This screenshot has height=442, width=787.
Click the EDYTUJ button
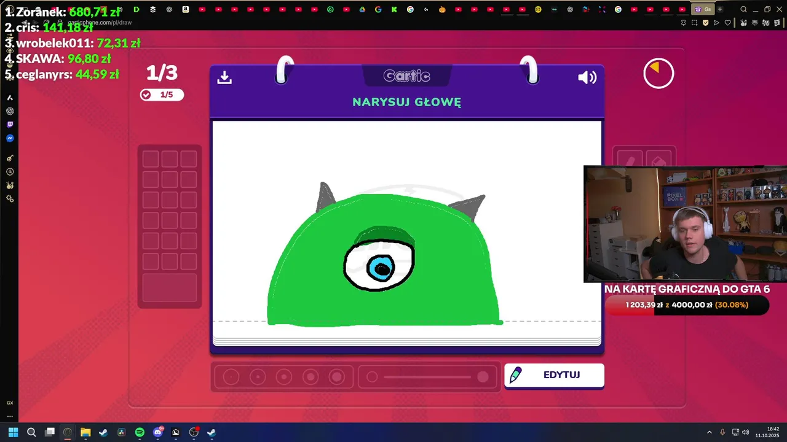click(x=554, y=375)
